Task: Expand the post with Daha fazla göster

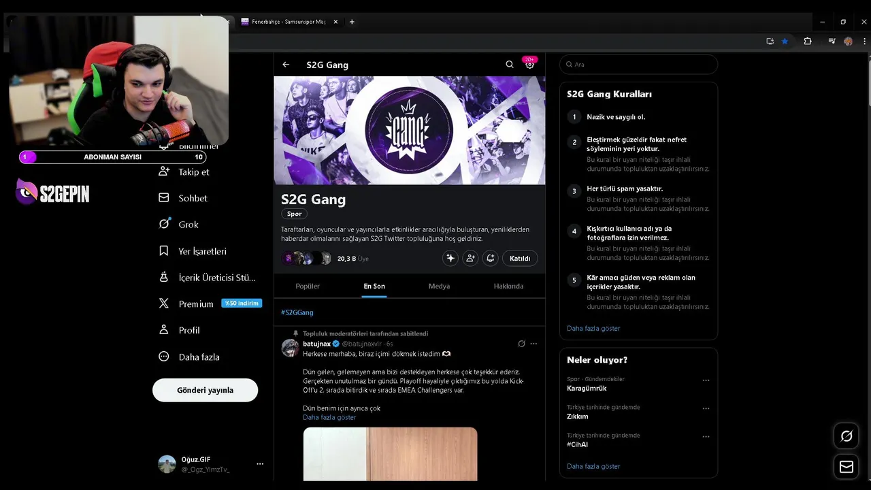Action: point(329,417)
